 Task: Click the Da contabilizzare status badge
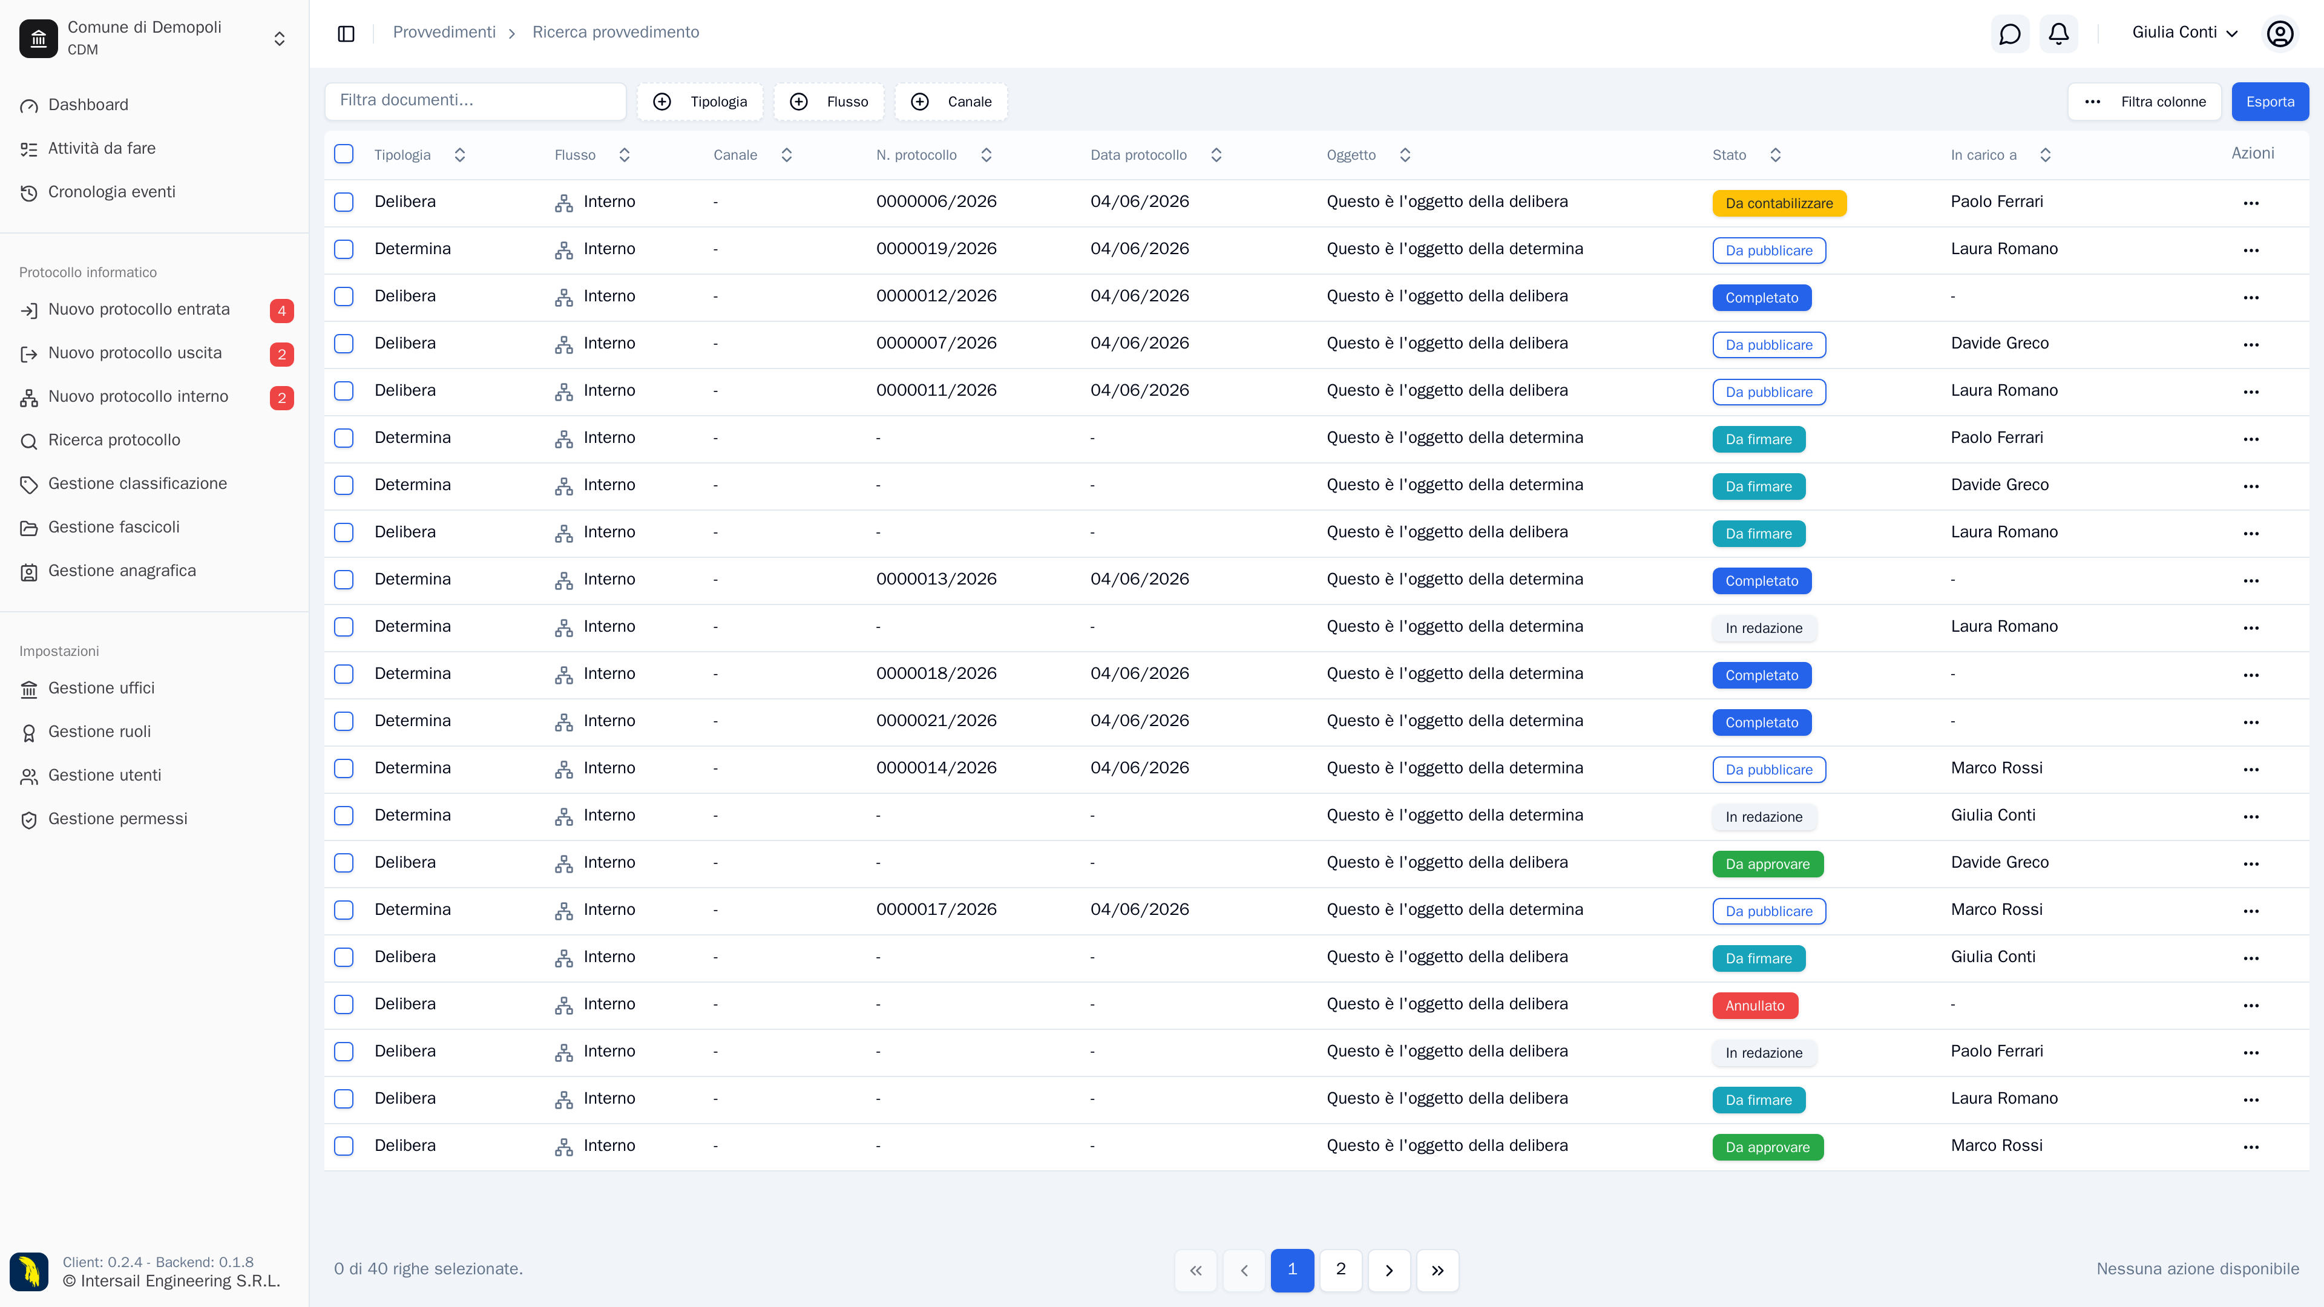pyautogui.click(x=1779, y=203)
